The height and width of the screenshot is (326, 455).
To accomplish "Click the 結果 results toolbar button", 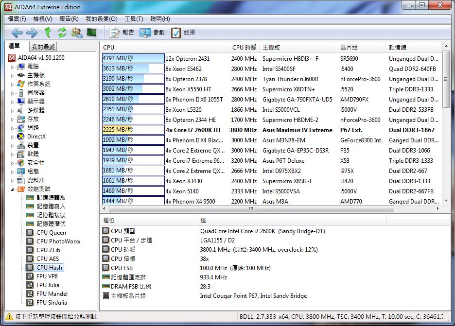I will 183,33.
